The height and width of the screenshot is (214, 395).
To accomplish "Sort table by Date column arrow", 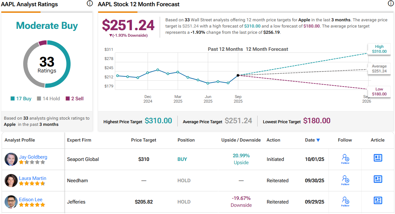I will tap(318, 140).
